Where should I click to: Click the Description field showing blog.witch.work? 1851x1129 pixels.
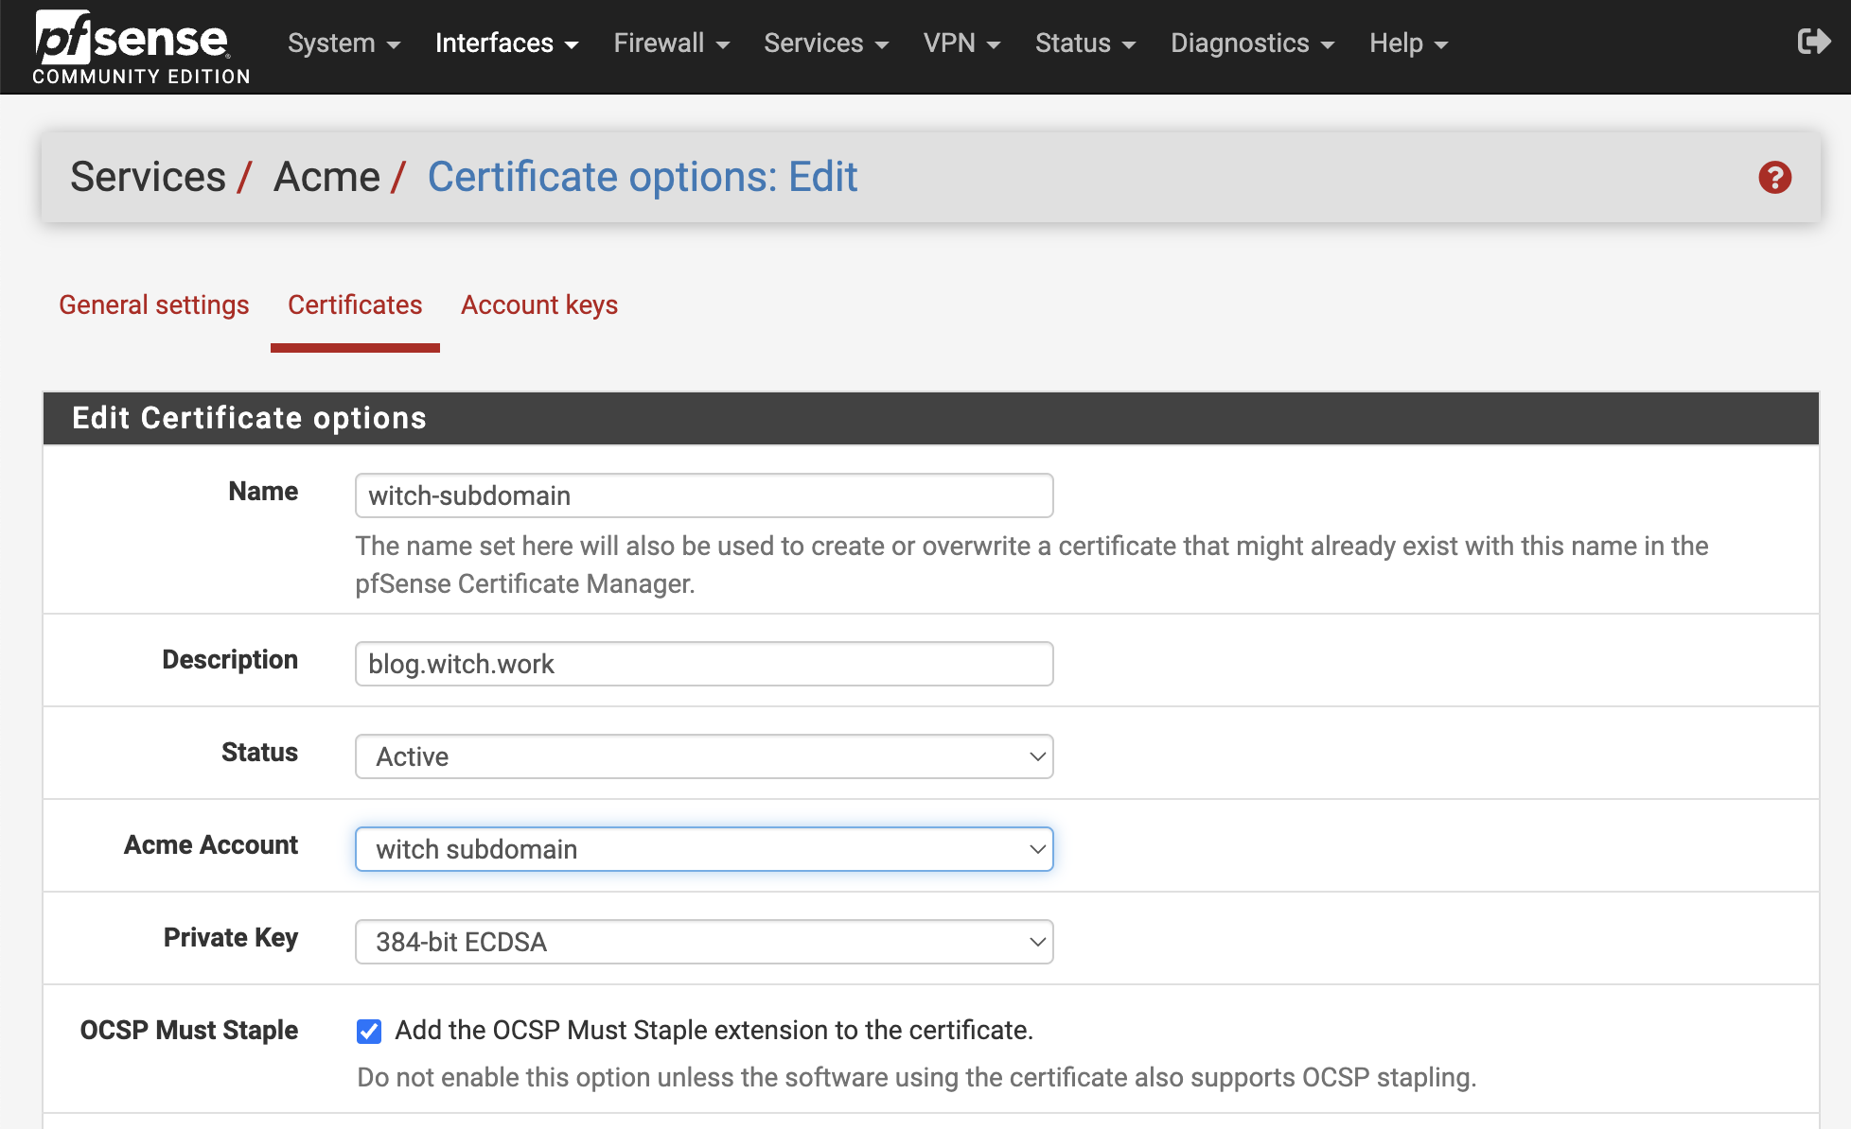(703, 663)
